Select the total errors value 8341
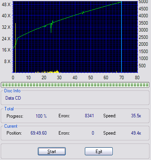Image resolution: width=151 pixels, height=160 pixels. (x=89, y=116)
